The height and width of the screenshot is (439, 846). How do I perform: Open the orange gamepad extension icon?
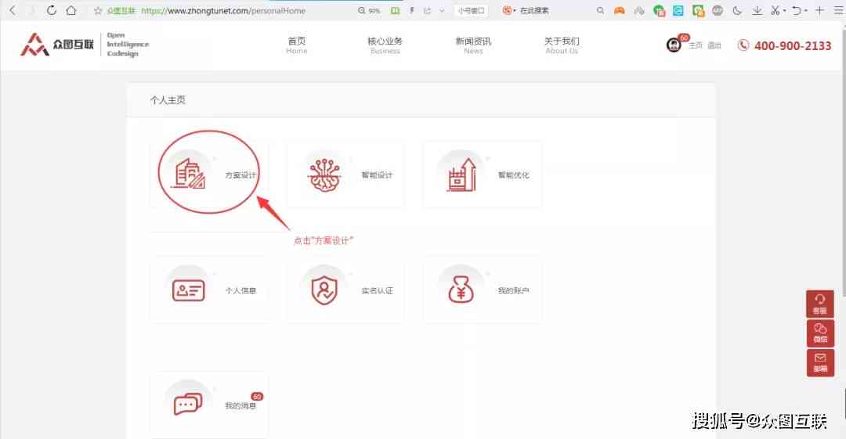(x=620, y=11)
